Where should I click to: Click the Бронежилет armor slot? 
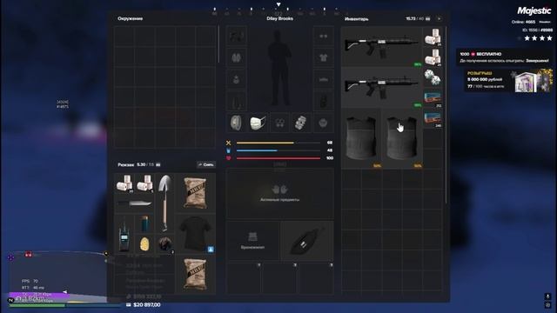[253, 242]
